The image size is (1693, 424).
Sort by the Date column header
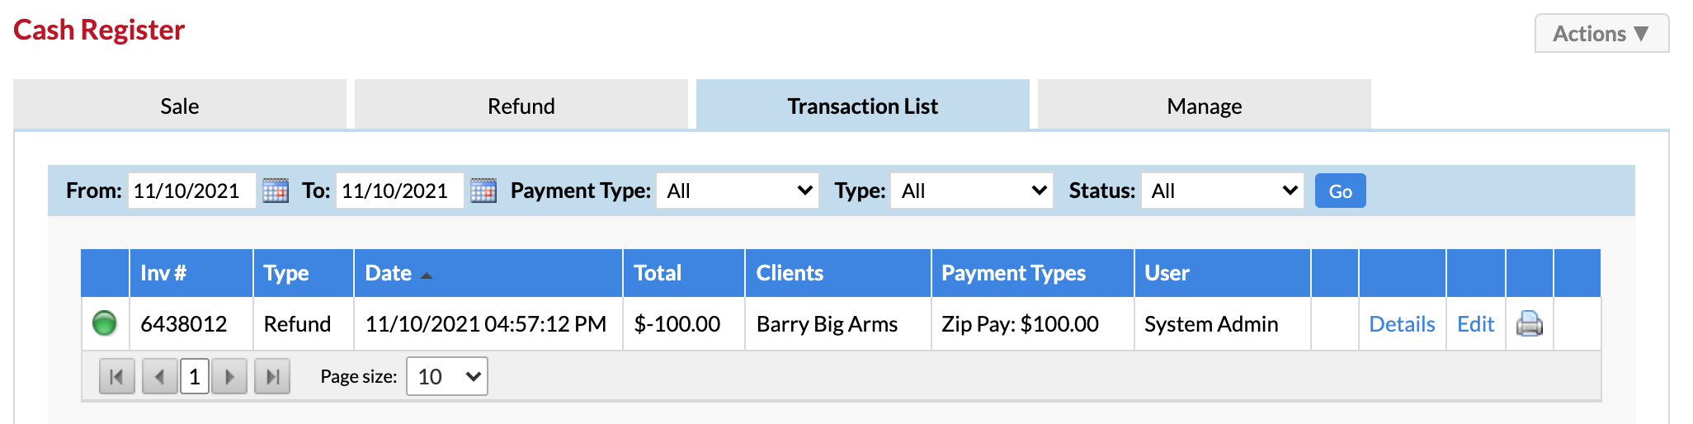389,273
